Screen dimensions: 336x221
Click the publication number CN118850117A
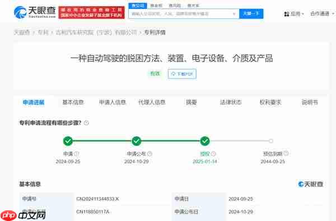pyautogui.click(x=93, y=212)
